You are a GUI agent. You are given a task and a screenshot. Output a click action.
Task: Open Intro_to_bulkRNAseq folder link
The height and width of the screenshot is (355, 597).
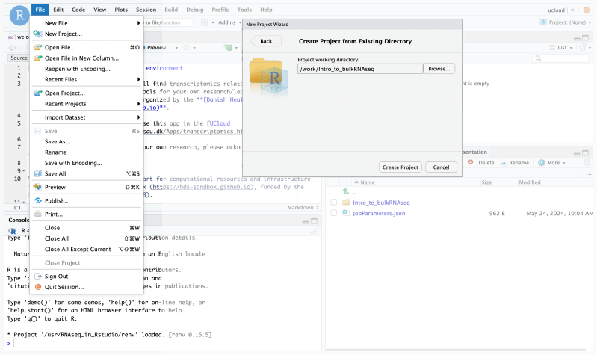(x=381, y=203)
